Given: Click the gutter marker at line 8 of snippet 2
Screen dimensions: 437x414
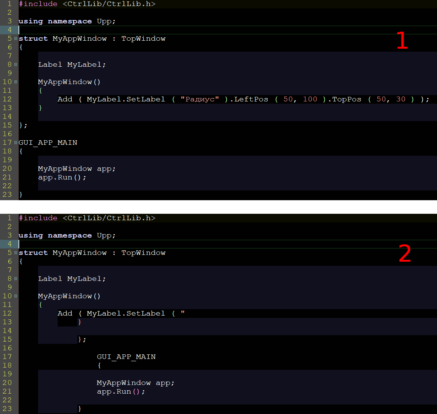Looking at the screenshot, I should point(15,279).
